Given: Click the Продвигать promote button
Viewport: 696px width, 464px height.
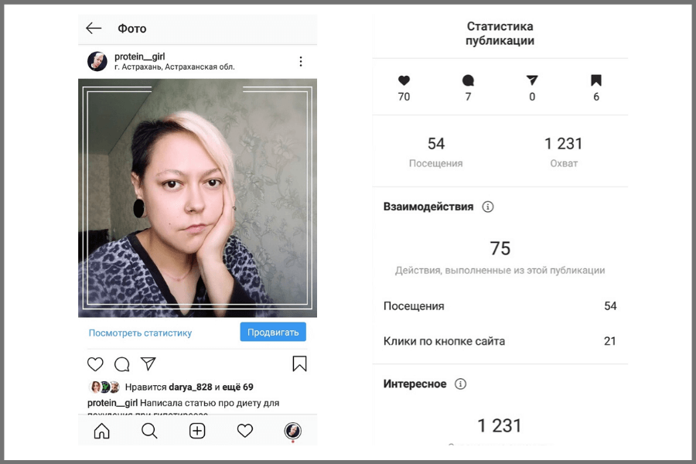Looking at the screenshot, I should (x=273, y=332).
